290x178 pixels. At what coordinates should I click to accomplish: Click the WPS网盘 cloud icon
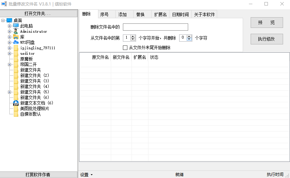point(16,42)
